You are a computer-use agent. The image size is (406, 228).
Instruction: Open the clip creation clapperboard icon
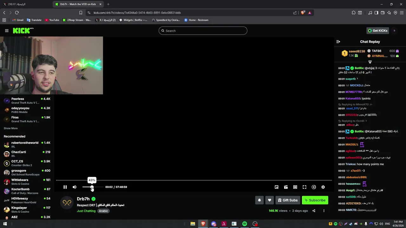coord(286,187)
